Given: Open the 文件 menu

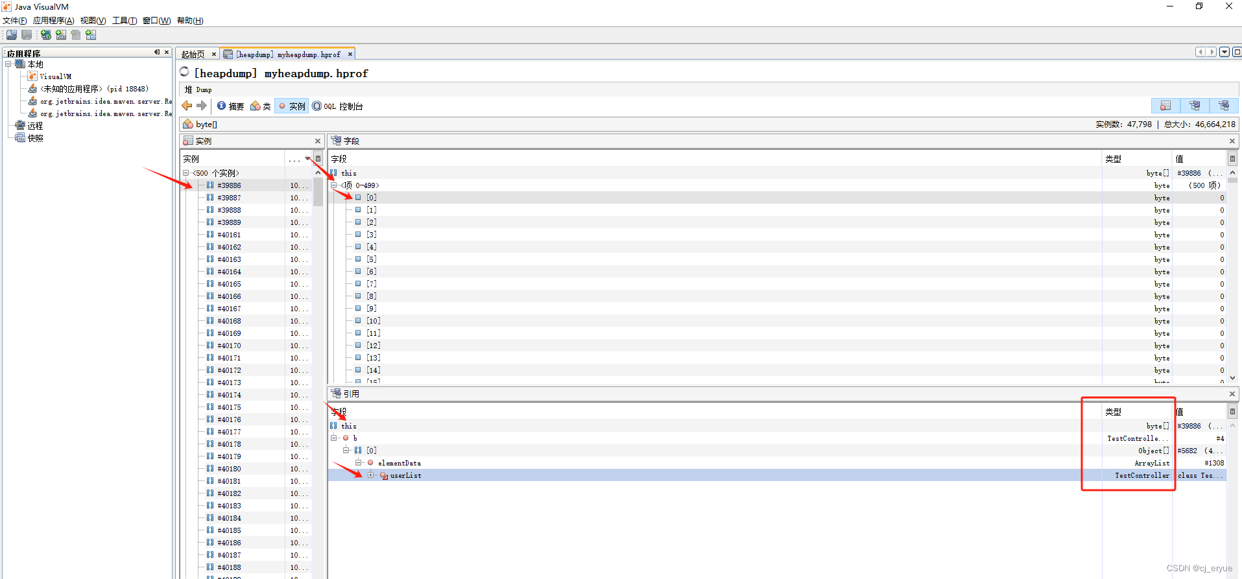Looking at the screenshot, I should (14, 21).
